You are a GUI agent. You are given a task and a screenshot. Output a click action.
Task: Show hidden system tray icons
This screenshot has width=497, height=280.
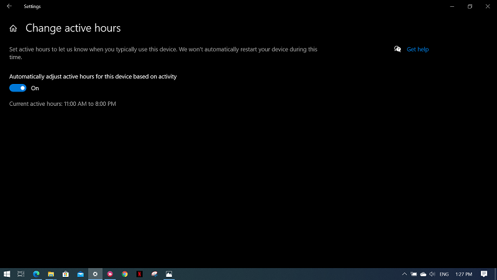pos(404,274)
